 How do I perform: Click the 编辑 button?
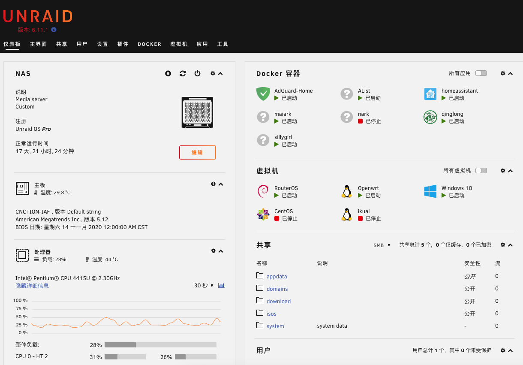click(197, 152)
